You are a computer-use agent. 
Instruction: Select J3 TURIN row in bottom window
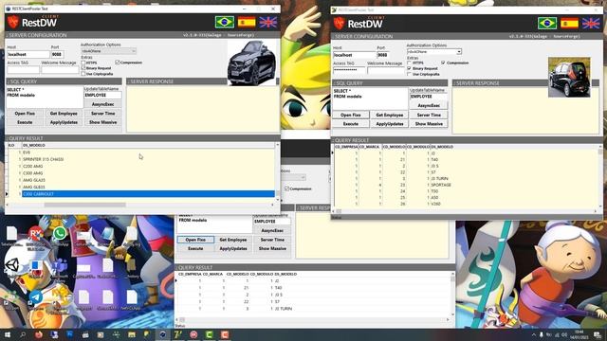[x=314, y=309]
